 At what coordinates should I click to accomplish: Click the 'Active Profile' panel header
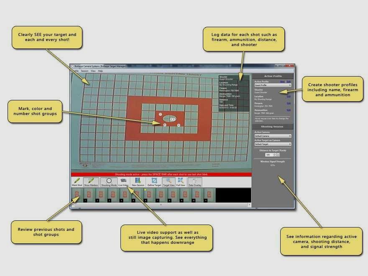[273, 76]
